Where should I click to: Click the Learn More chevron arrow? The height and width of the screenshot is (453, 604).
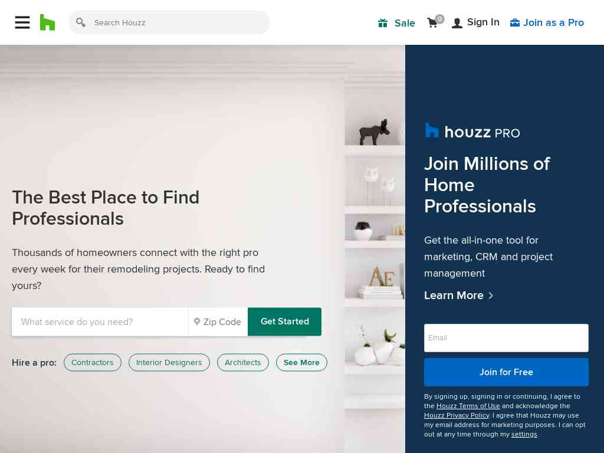491,296
